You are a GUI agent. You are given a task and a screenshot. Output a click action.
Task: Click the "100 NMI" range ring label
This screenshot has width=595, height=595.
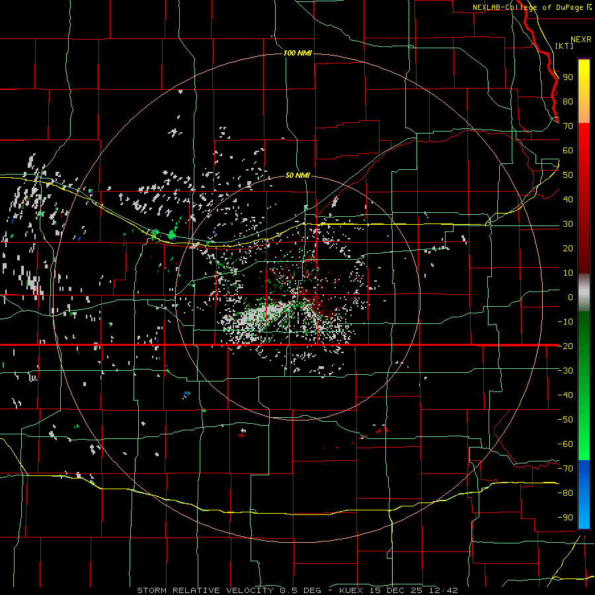297,53
